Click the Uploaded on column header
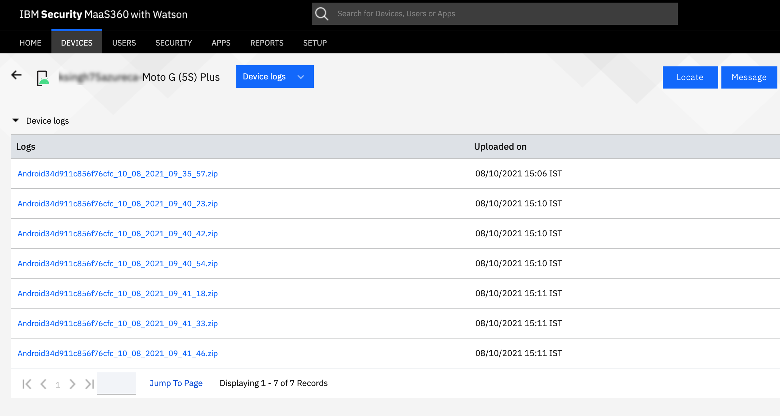 click(x=500, y=146)
